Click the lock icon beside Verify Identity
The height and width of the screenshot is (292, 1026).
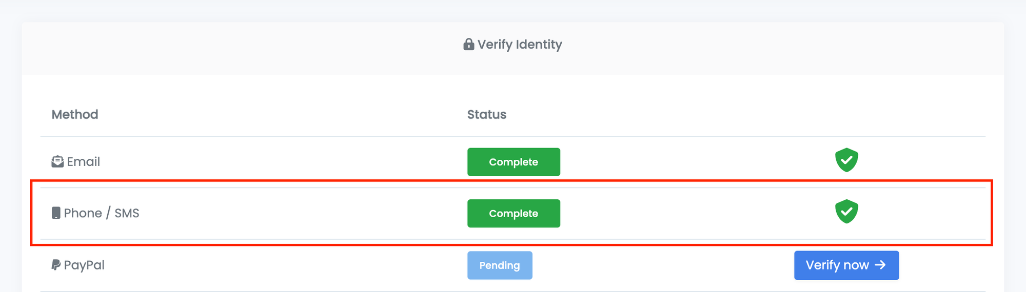(468, 45)
